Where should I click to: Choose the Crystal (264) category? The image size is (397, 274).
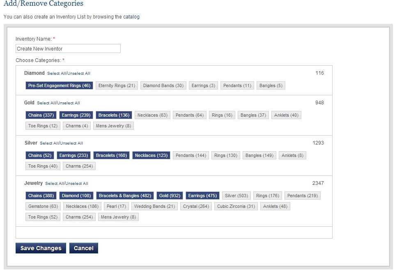click(196, 206)
